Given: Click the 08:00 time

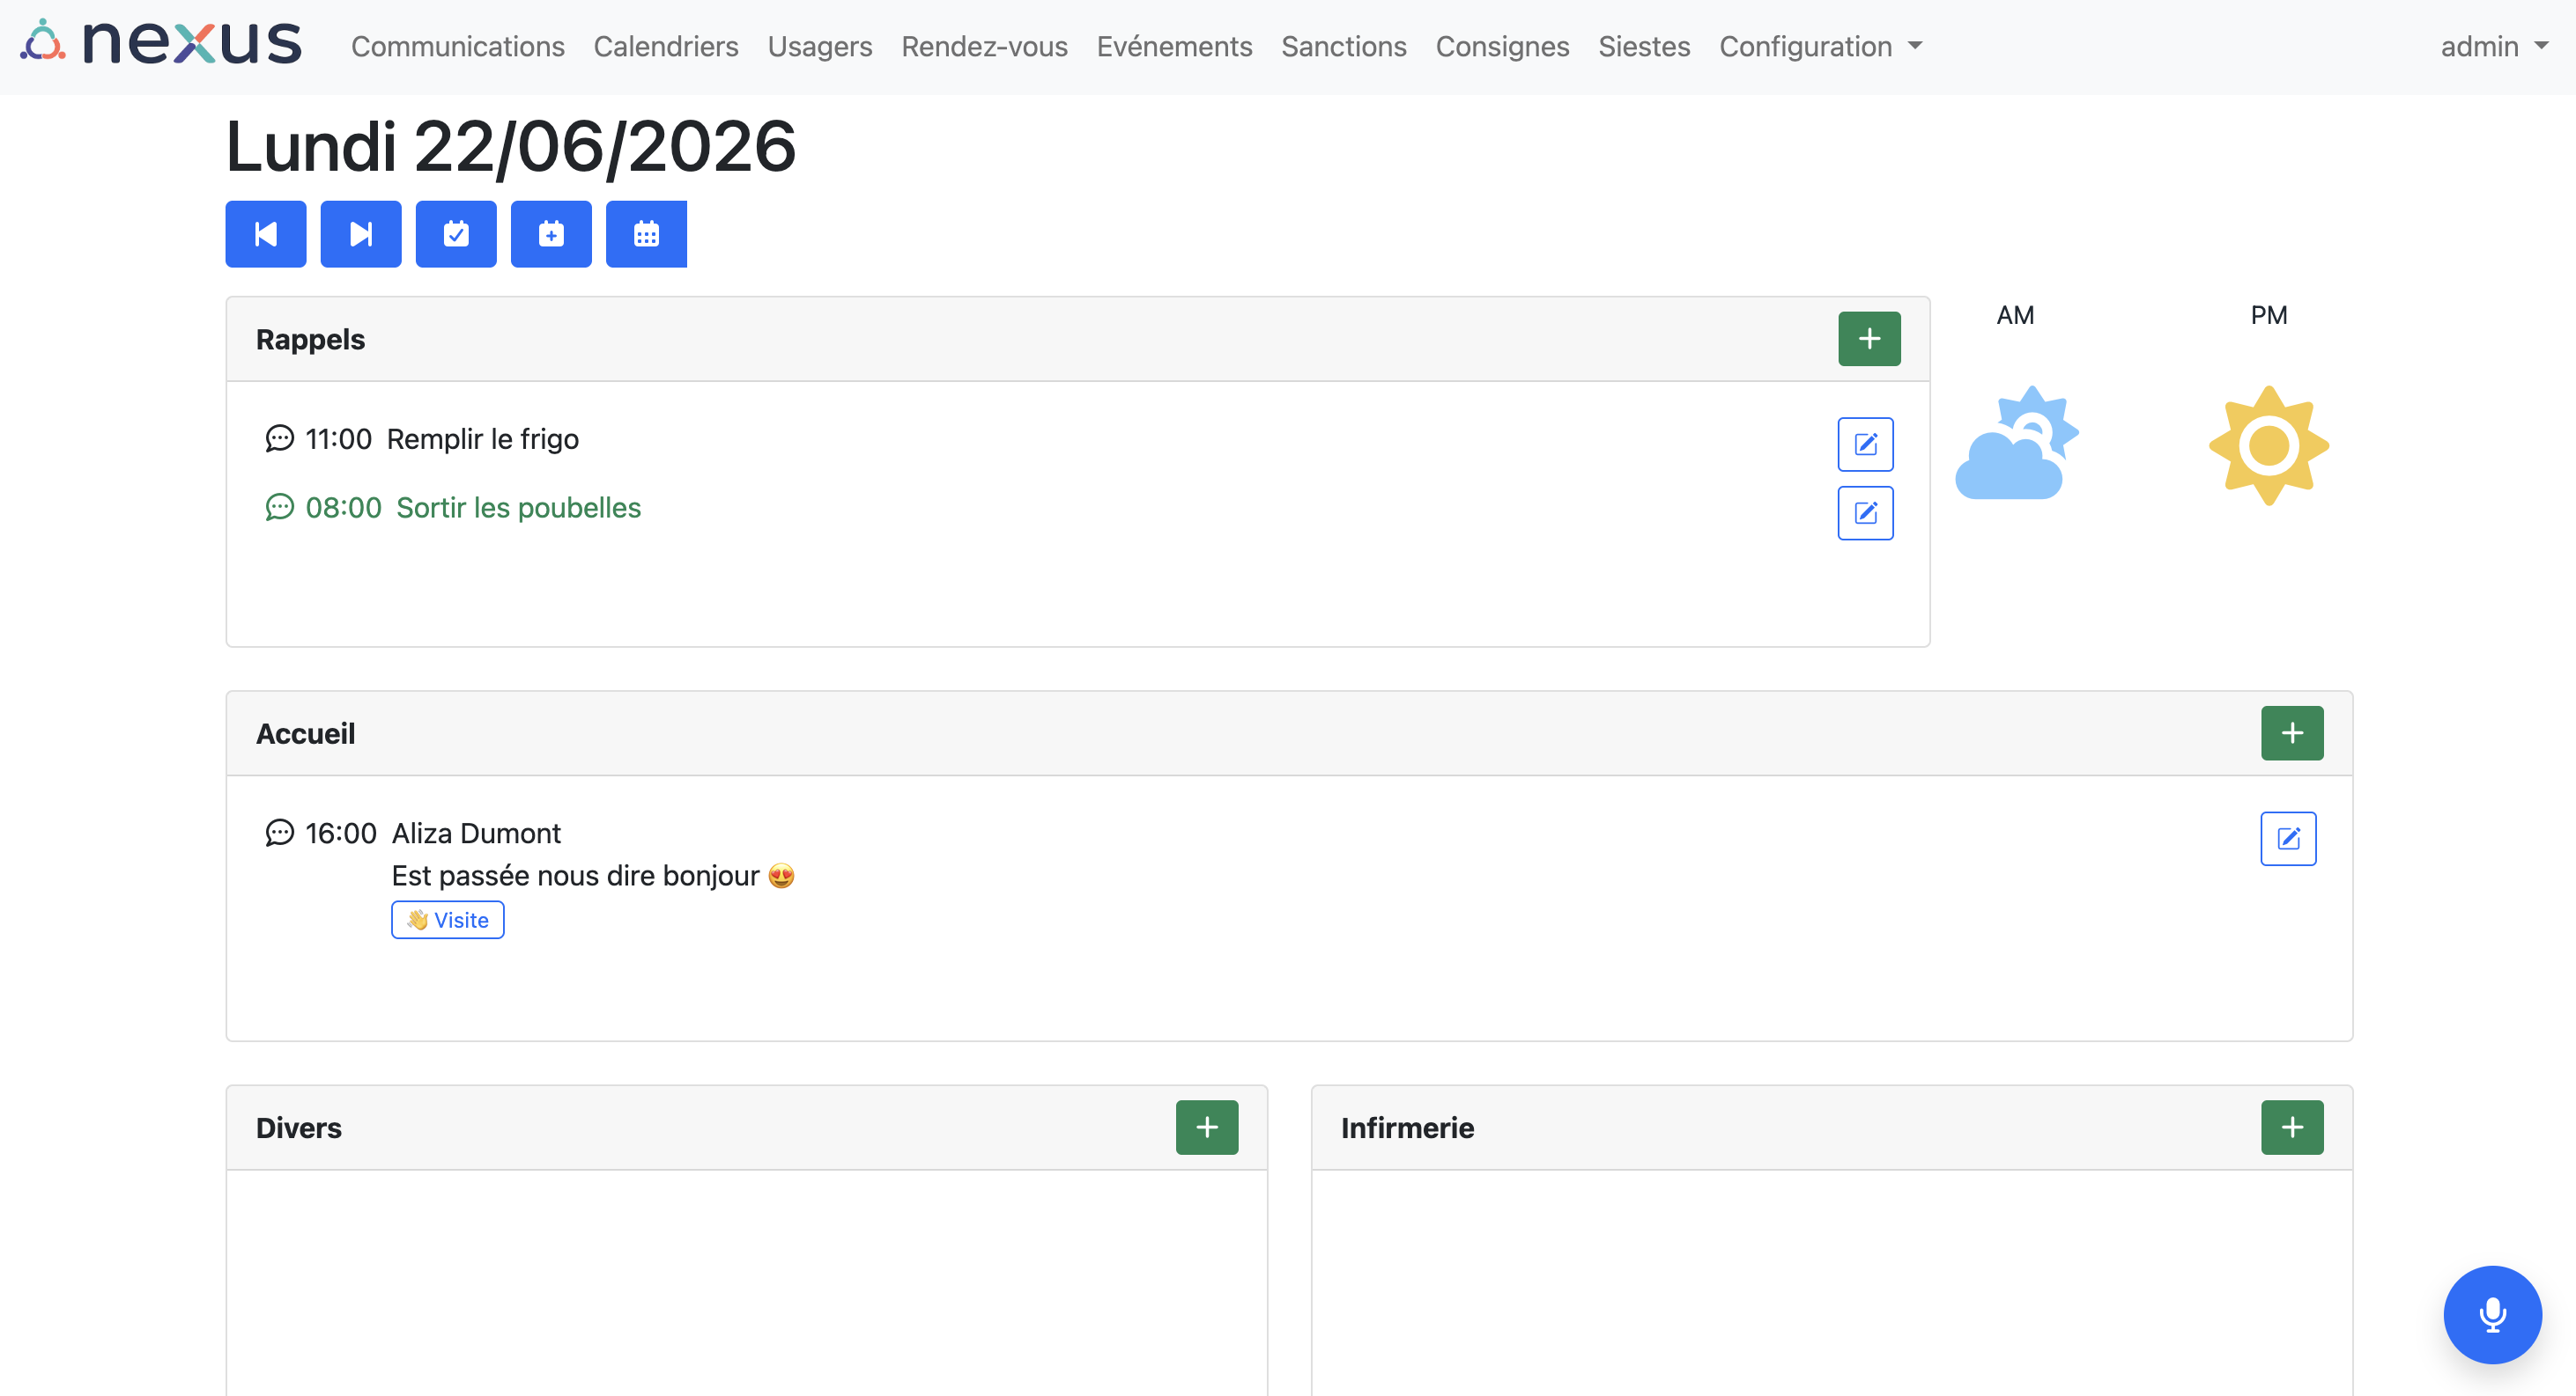Looking at the screenshot, I should point(343,508).
